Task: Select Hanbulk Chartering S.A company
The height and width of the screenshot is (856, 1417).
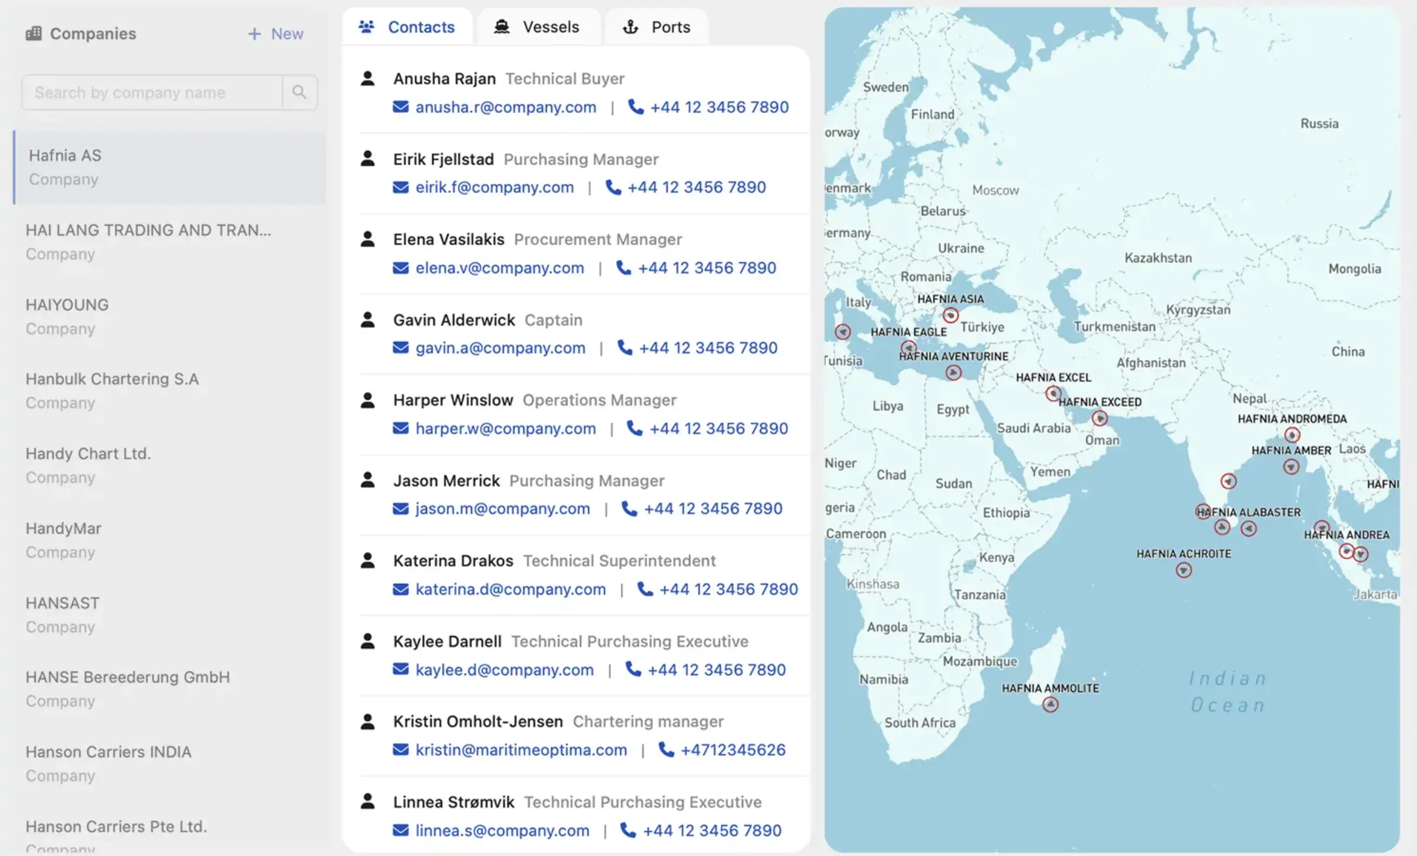Action: click(169, 390)
